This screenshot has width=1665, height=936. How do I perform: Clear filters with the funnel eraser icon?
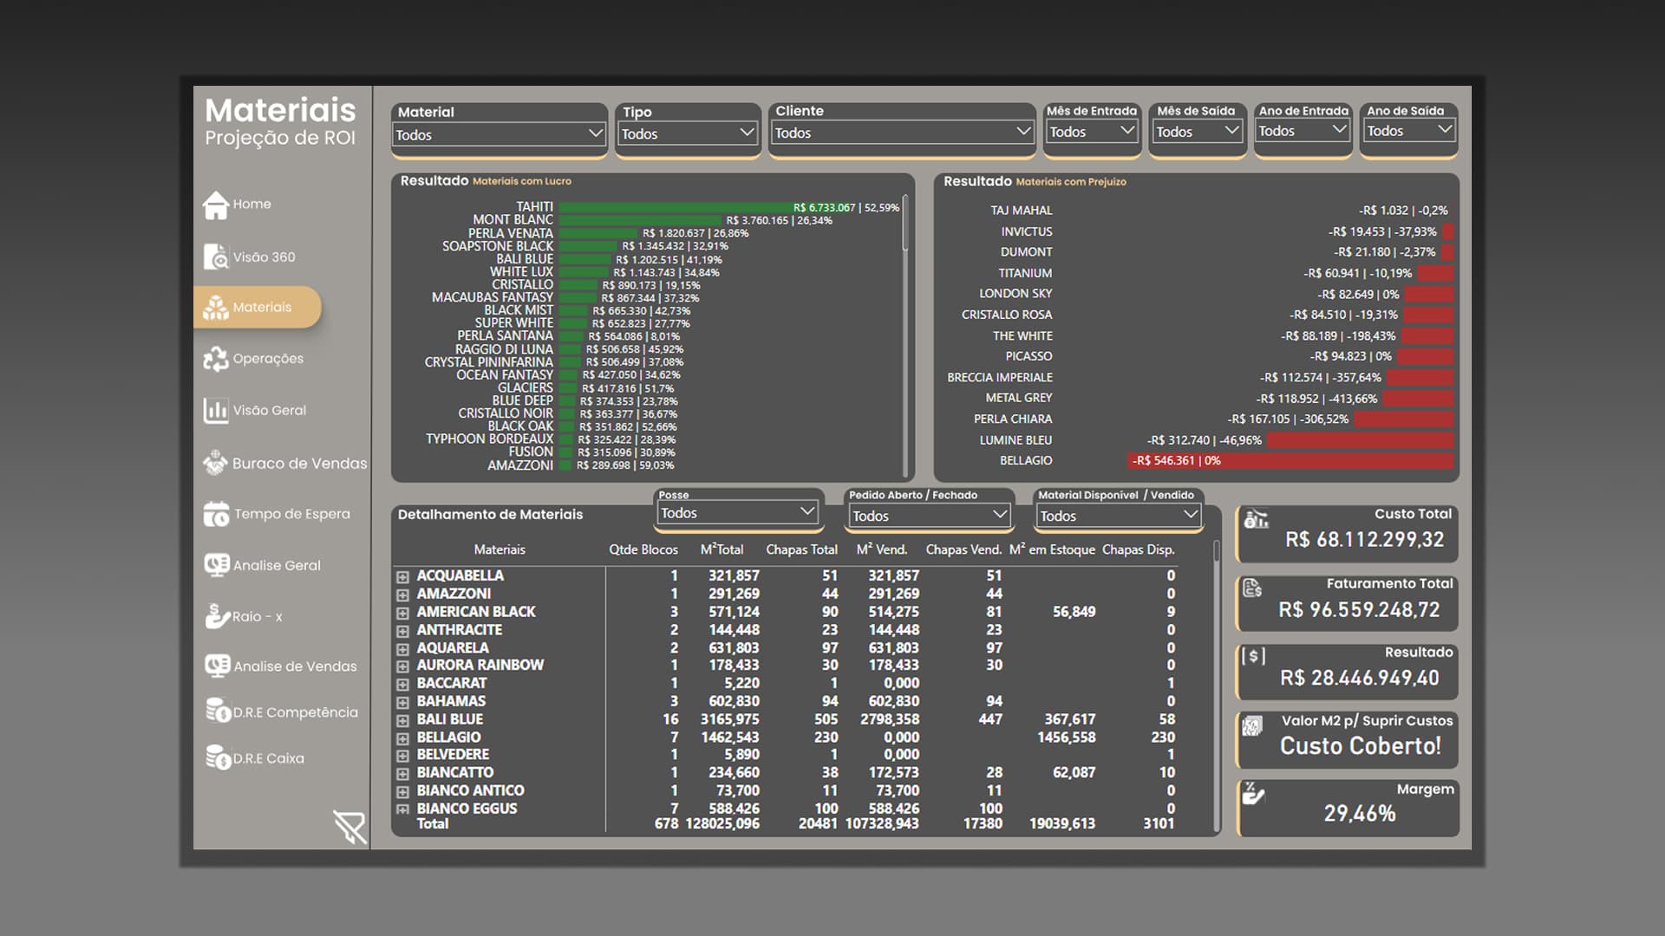click(x=349, y=828)
